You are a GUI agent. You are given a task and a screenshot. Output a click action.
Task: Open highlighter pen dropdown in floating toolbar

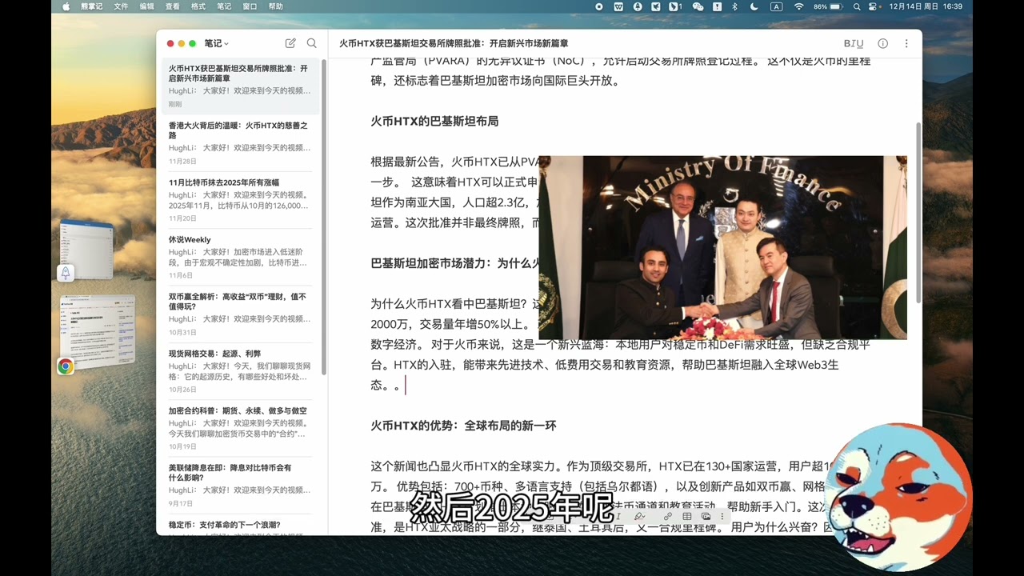click(640, 516)
